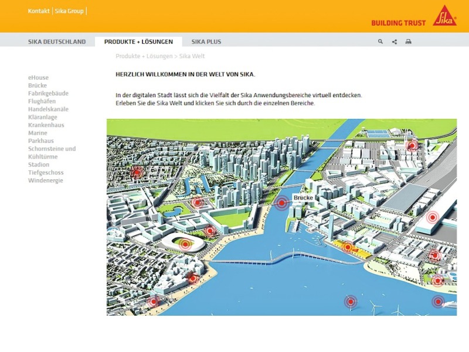Viewport: 469px width, 352px height.
Task: Select the PRODUKTE + LÖSUNGEN tab
Action: pos(138,42)
